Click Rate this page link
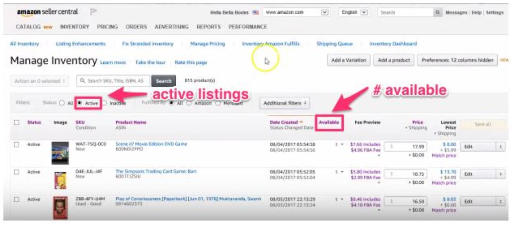This screenshot has height=227, width=513. click(191, 62)
